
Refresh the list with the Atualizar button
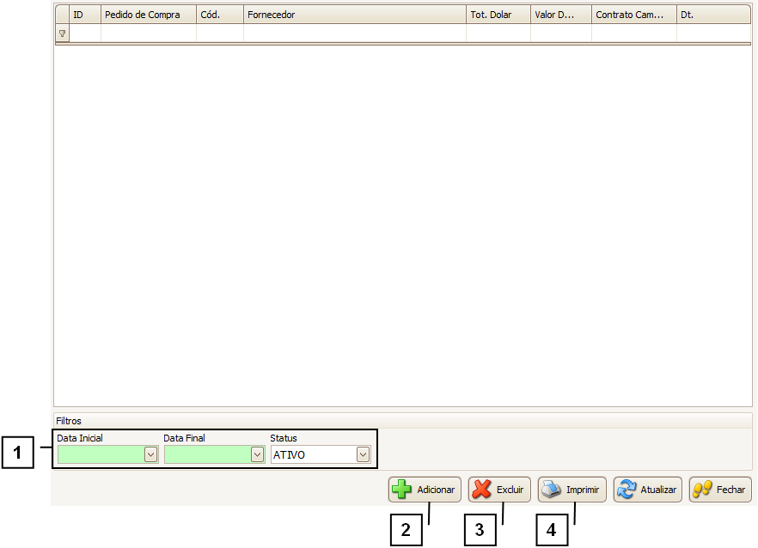coord(648,490)
